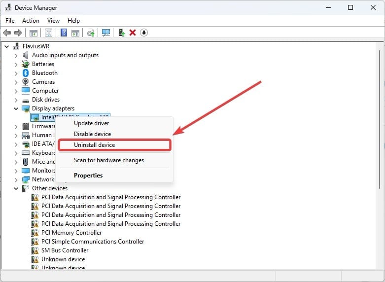
Task: Select PCI Simple Communications Controller
Action: [93, 242]
